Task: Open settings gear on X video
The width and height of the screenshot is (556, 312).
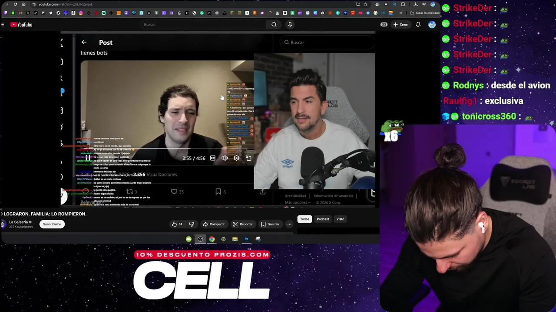Action: (x=236, y=158)
